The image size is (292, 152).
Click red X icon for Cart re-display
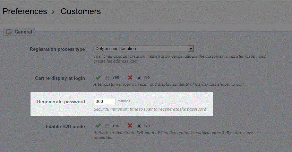(x=130, y=77)
